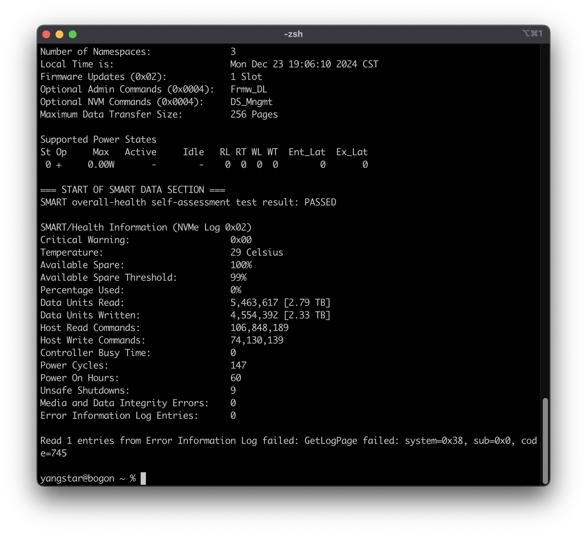Viewport: 587px width, 535px height.
Task: Click the 'Supported Power States' heading
Action: point(98,139)
